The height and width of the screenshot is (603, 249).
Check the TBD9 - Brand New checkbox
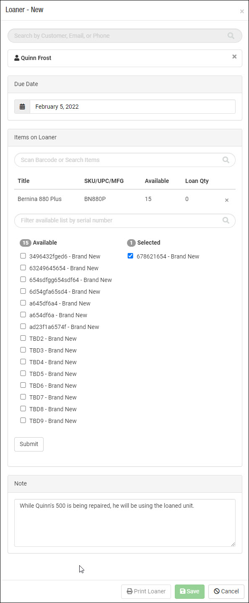23,420
